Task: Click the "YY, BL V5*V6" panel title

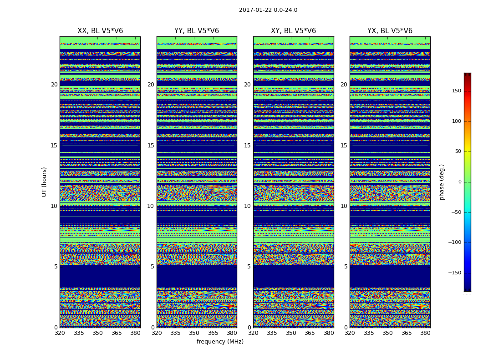Action: [197, 31]
